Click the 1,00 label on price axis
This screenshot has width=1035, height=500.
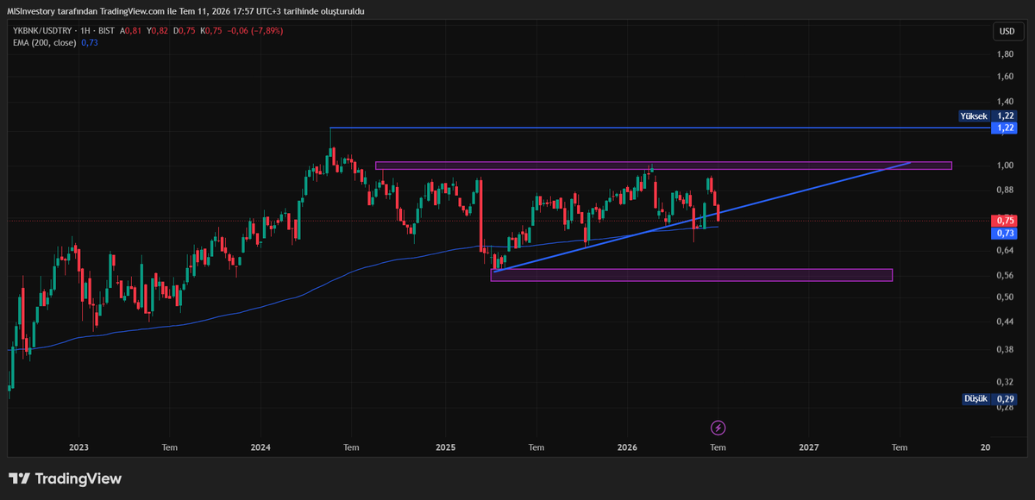click(1005, 166)
